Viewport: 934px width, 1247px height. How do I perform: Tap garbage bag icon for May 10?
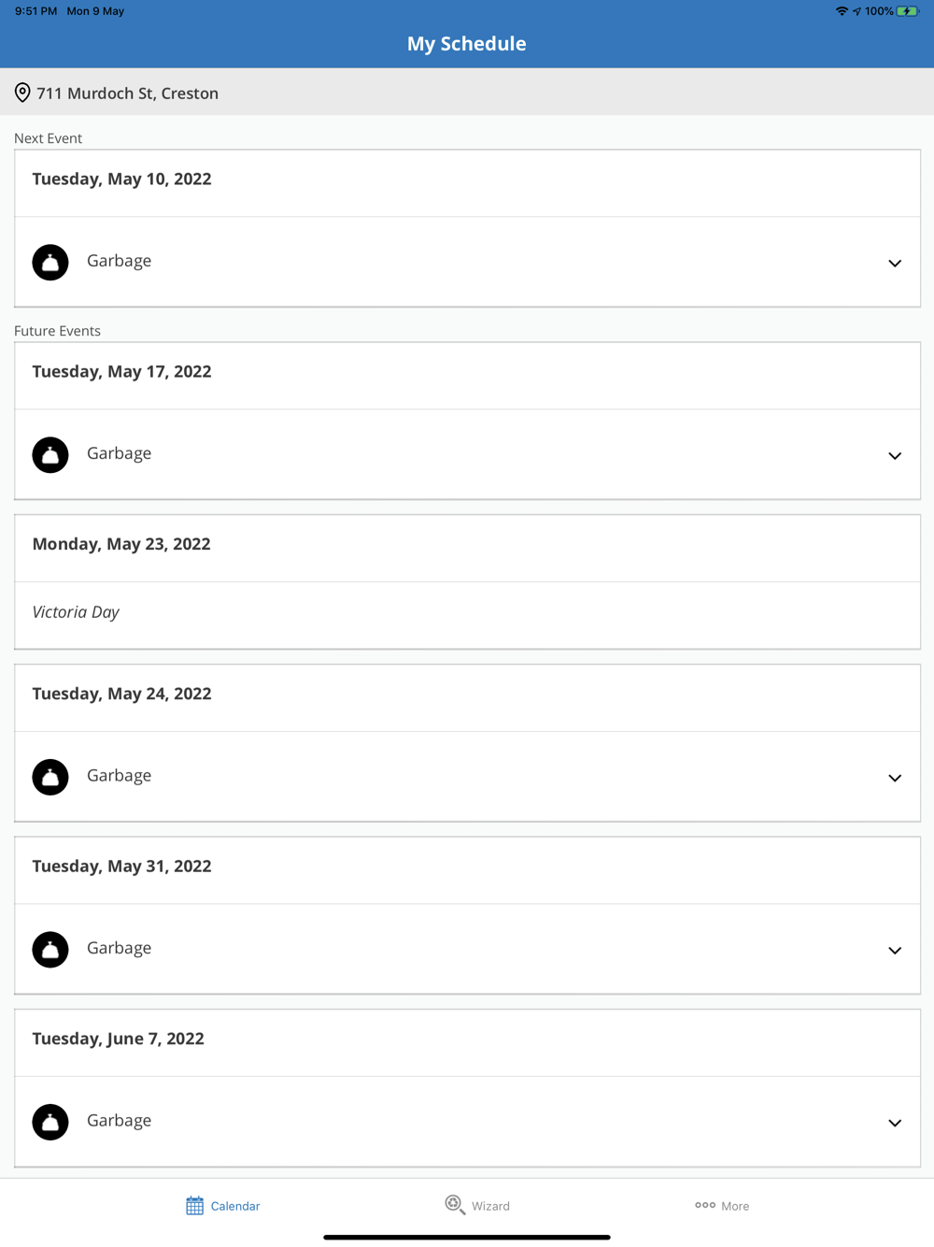pyautogui.click(x=50, y=263)
